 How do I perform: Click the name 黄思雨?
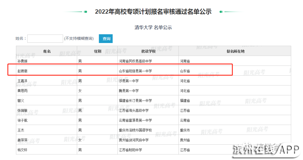[22, 91]
